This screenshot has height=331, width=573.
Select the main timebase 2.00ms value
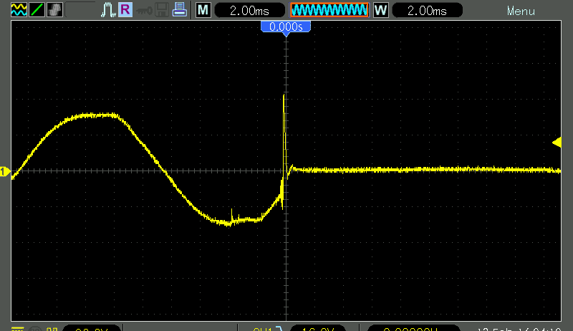coord(249,10)
